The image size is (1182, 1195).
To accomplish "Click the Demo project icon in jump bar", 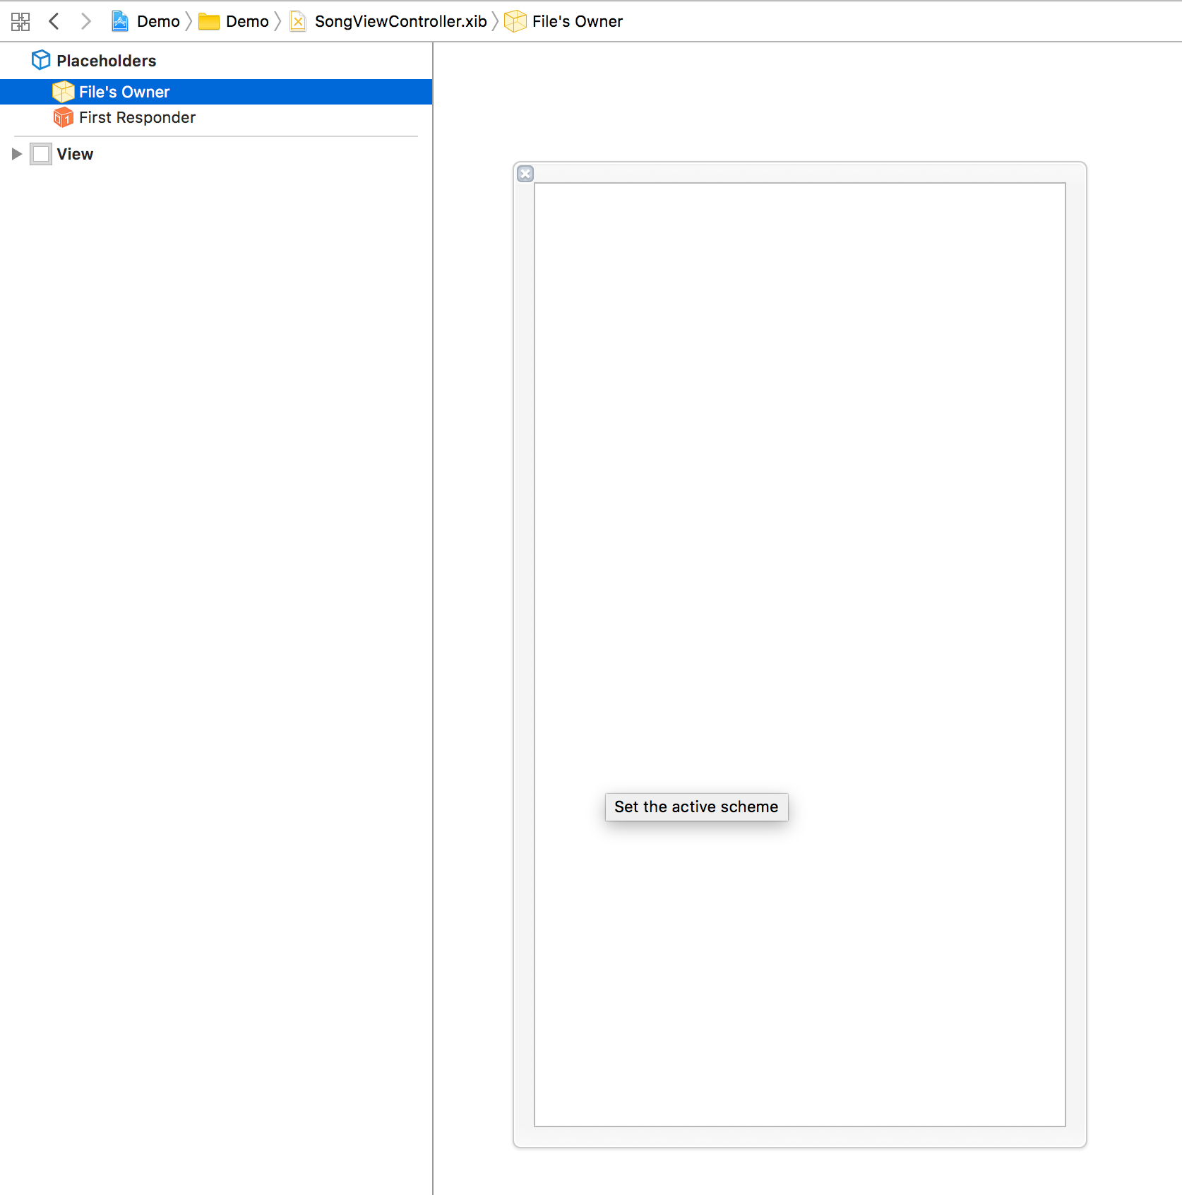I will [x=120, y=21].
